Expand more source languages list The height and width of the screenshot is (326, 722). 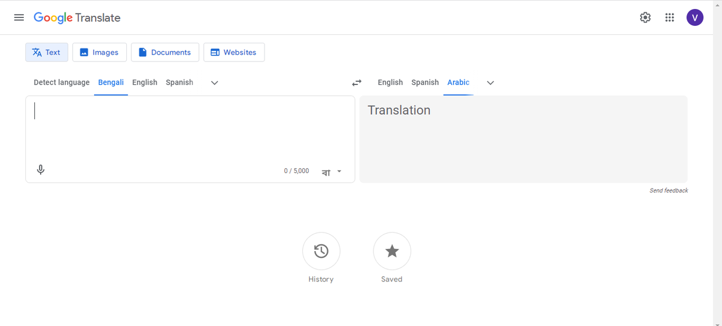pos(214,83)
